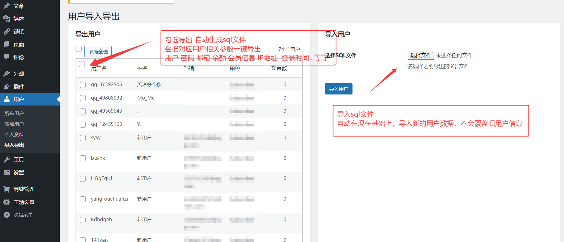Screen dimensions: 564x242
Task: Check the box next to yangrouchuanzi
Action: coord(83,199)
